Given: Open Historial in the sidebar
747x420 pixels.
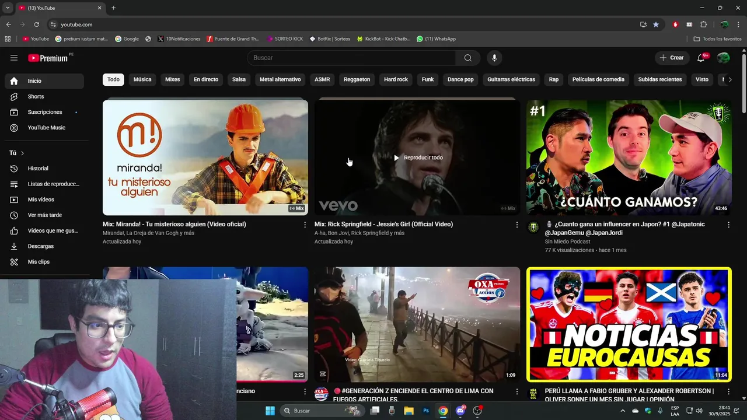Looking at the screenshot, I should (44, 169).
